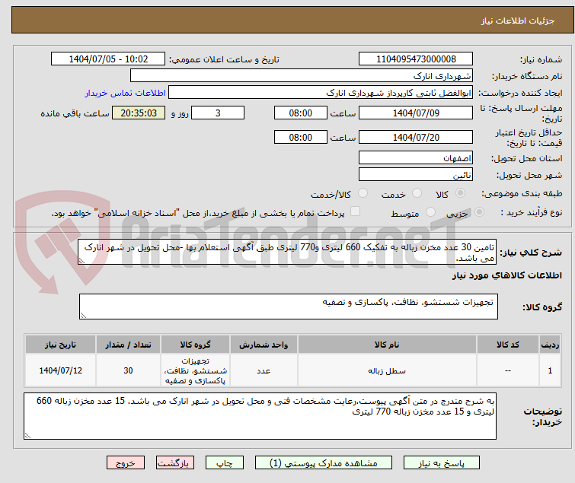Click the quantity cell showing 30
This screenshot has height=483, width=575.
pos(128,370)
